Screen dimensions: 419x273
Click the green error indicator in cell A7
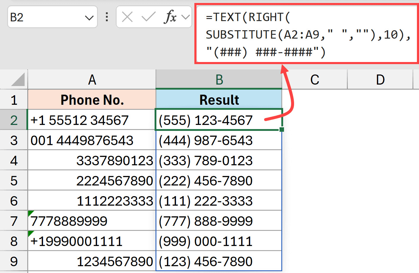pyautogui.click(x=30, y=213)
